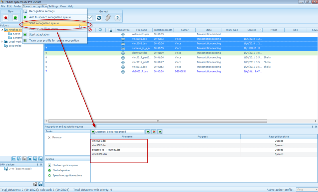Screen dimensions: 318x192
Task: Click the Progress column header in queue
Action: pyautogui.click(x=202, y=137)
